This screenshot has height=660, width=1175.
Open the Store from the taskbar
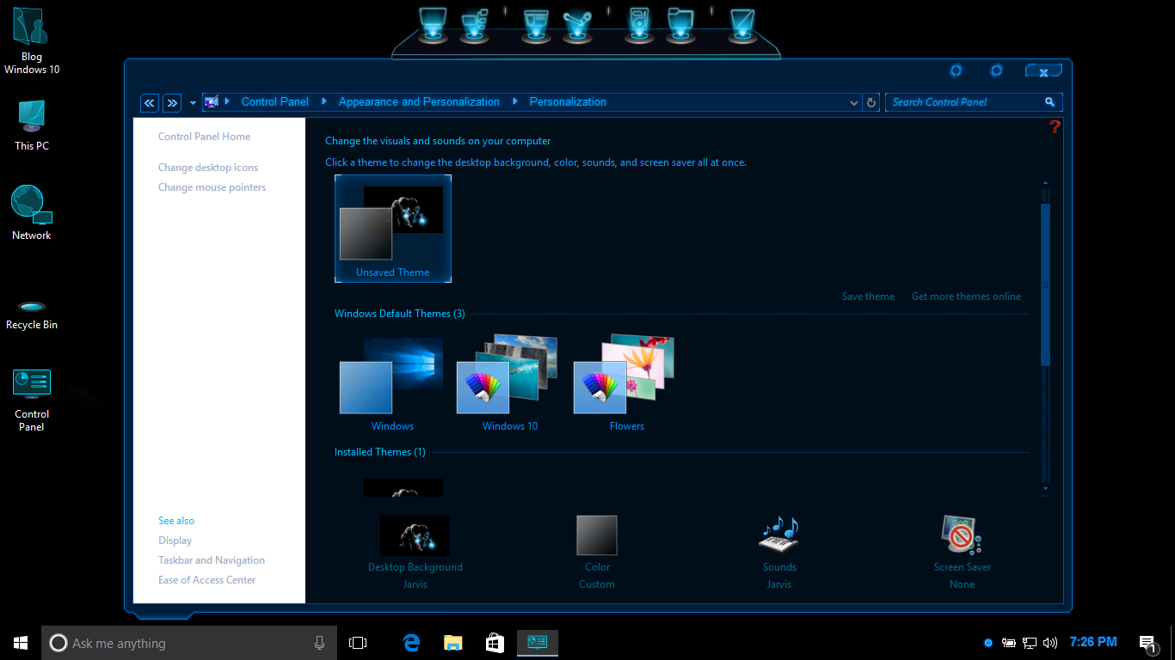(495, 643)
